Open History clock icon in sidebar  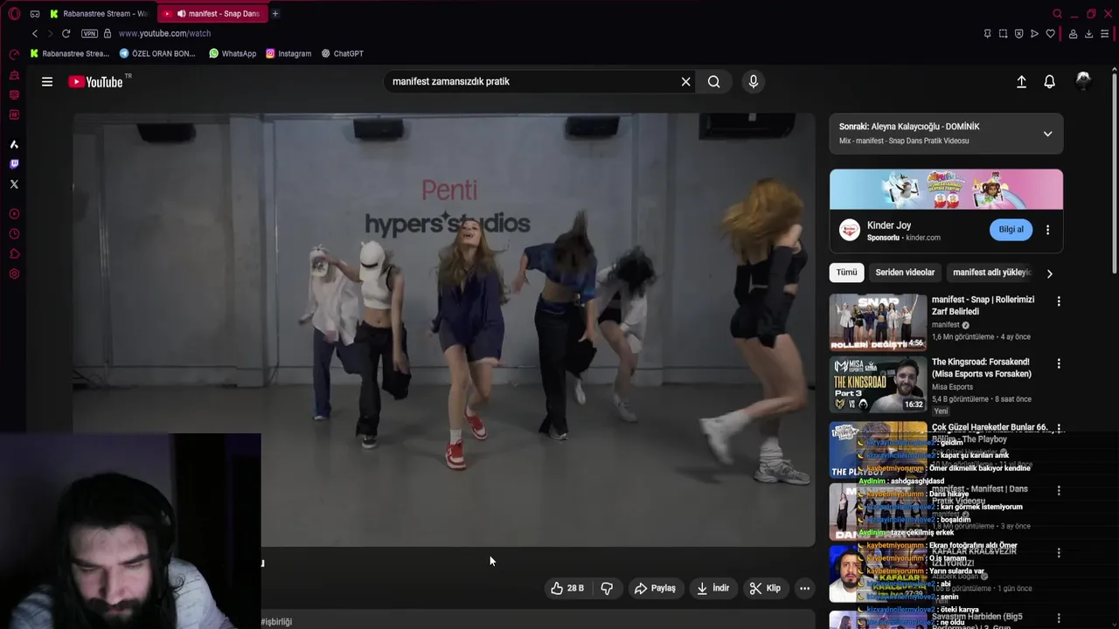click(14, 234)
